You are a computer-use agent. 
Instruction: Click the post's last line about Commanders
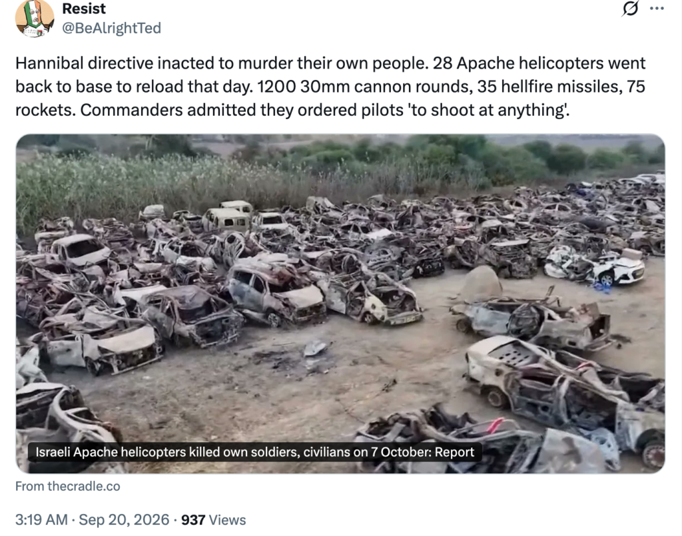(x=292, y=110)
